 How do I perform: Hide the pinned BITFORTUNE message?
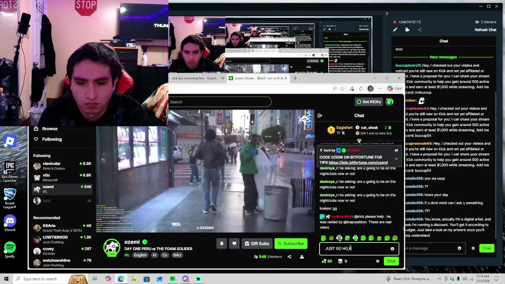[x=396, y=150]
